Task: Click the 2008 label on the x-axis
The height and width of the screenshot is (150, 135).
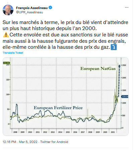Action: 15,132
